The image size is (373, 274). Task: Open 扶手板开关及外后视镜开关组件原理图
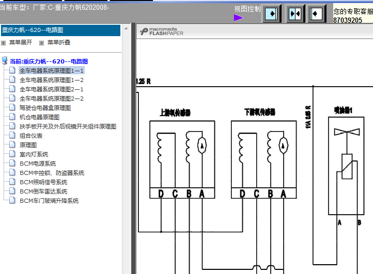[x=68, y=126]
